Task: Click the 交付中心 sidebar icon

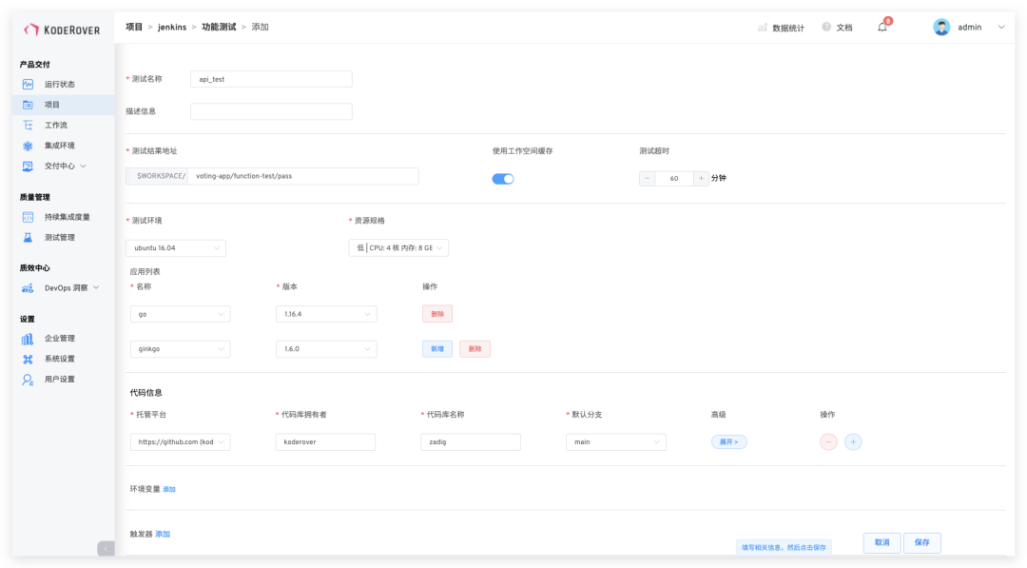Action: click(x=28, y=166)
